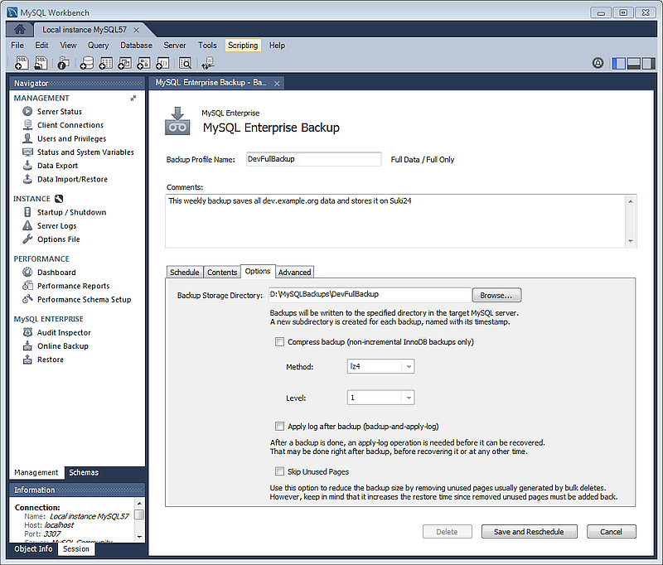Screen dimensions: 663x565
Task: Switch to Schemas tab in Navigator
Action: point(84,472)
